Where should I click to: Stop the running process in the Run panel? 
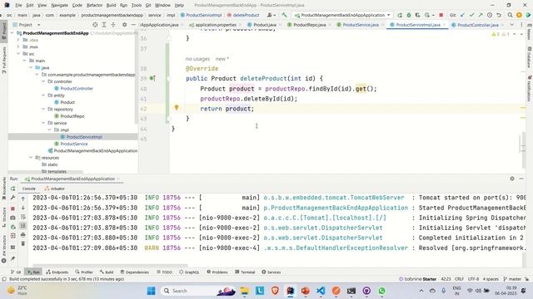[13, 208]
